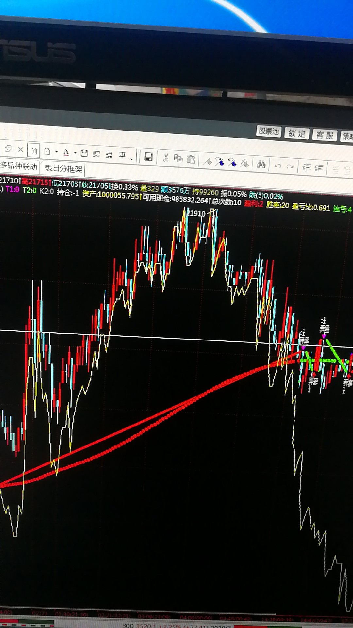Click the 卖 (sell) button
This screenshot has width=353, height=628.
click(109, 154)
